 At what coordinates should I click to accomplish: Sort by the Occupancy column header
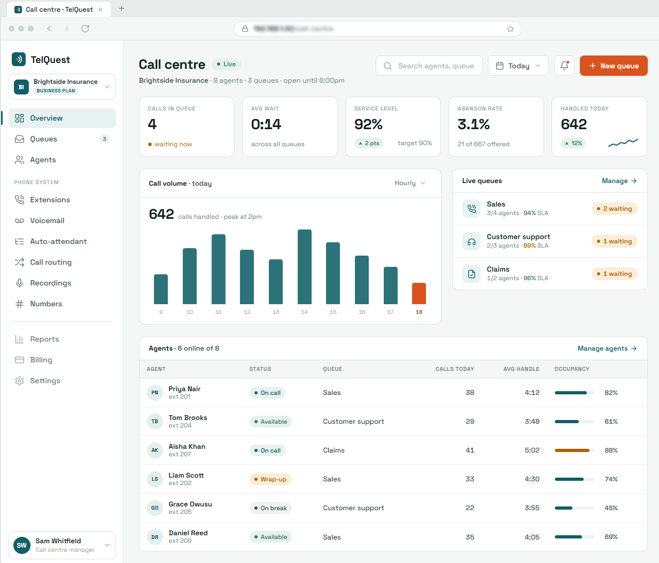click(x=572, y=369)
